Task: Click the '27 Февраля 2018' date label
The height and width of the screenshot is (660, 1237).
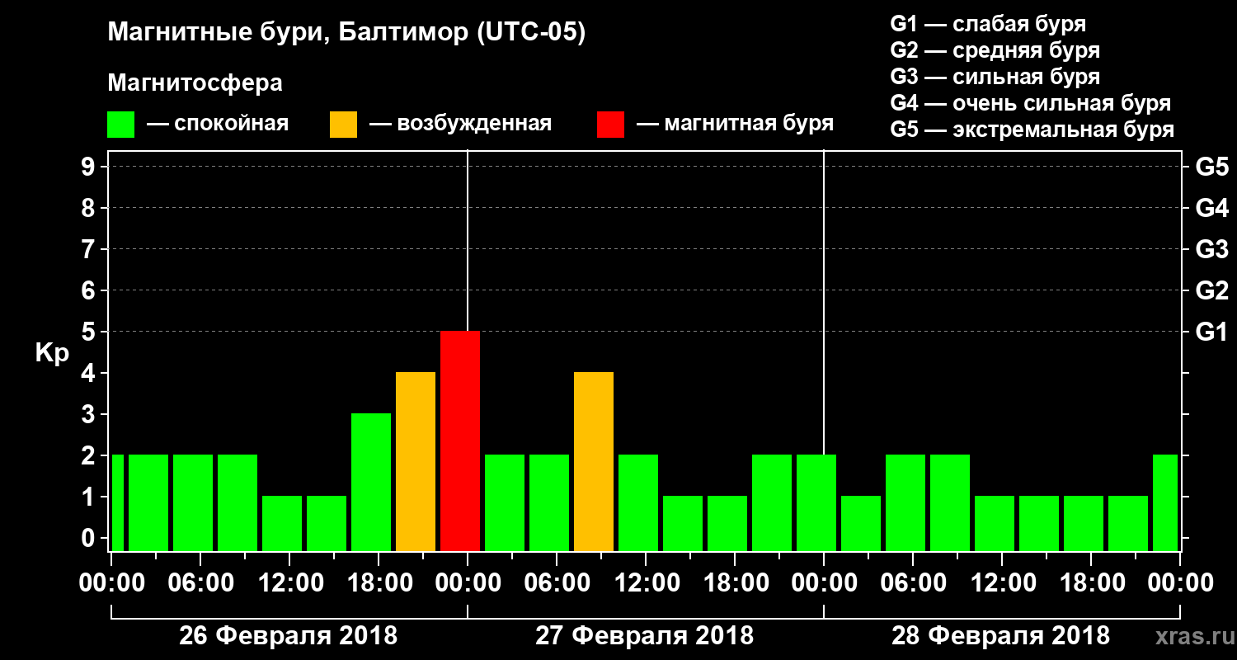Action: (x=645, y=636)
